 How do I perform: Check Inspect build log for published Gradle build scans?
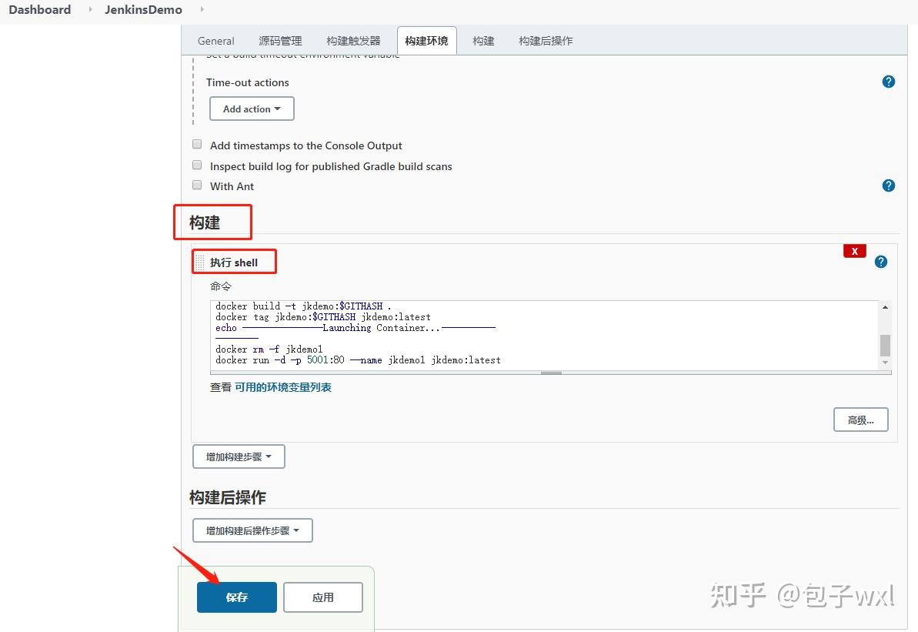197,164
